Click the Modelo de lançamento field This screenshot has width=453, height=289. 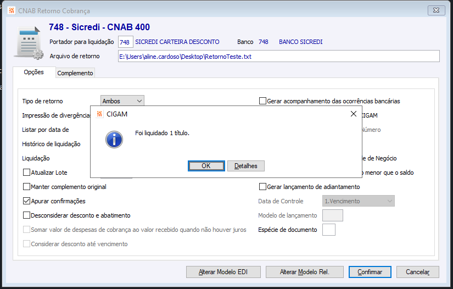[333, 215]
